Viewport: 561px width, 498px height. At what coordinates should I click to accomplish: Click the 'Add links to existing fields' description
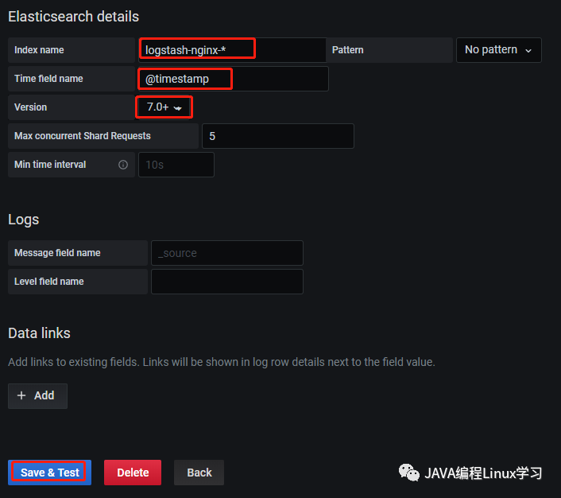pos(222,362)
